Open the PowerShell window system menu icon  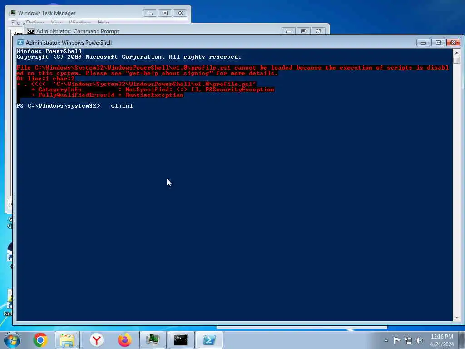coord(20,42)
